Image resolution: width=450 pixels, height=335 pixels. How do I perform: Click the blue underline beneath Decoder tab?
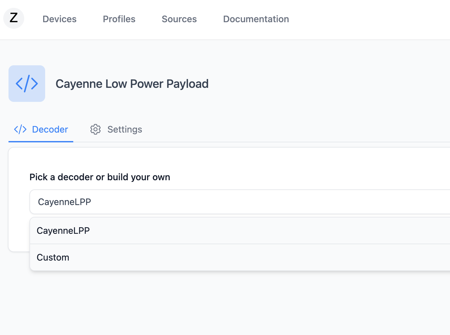[41, 141]
